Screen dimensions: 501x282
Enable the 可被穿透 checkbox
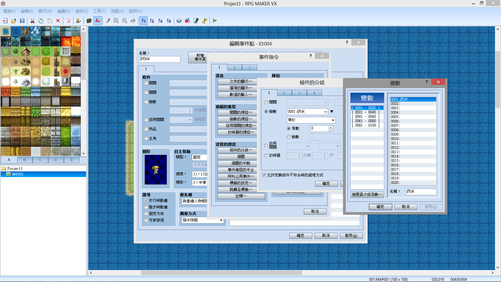coord(146,220)
